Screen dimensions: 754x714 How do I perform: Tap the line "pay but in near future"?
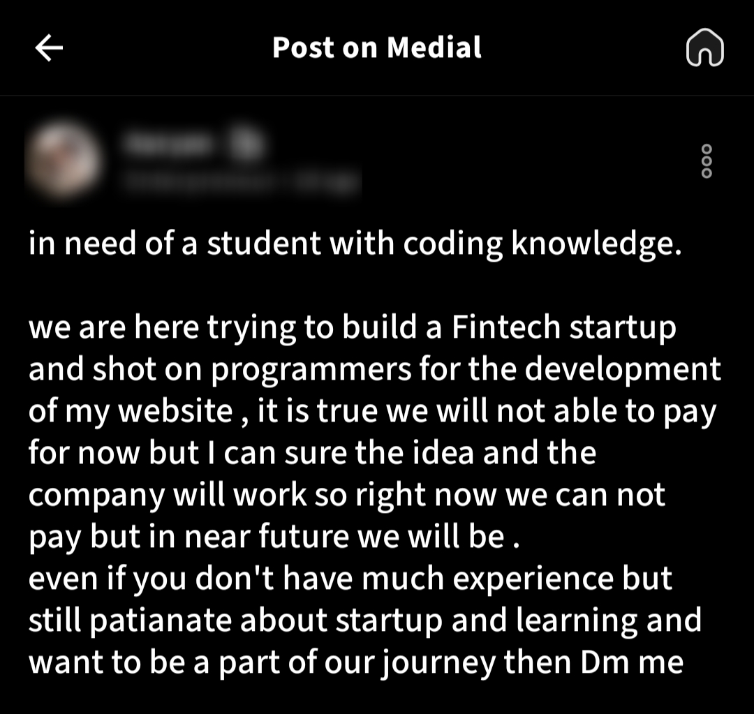click(274, 537)
